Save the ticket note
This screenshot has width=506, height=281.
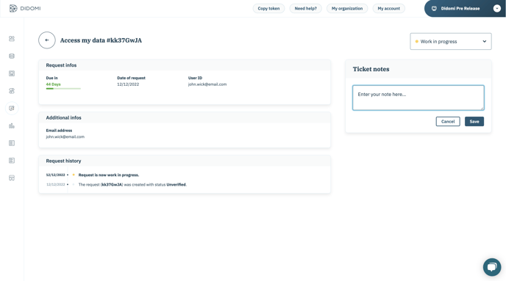pyautogui.click(x=474, y=121)
